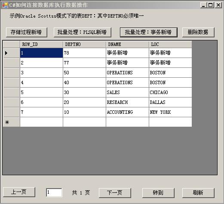Click empty LOC cell in new row

point(170,122)
